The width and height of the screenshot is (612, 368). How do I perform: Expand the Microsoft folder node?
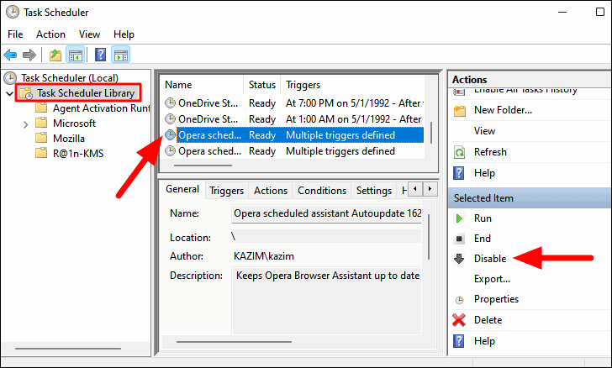[26, 124]
